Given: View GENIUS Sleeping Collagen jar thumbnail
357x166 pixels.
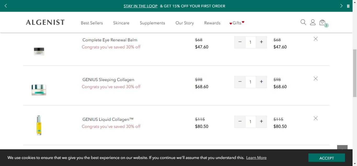Looking at the screenshot, I should (39, 90).
